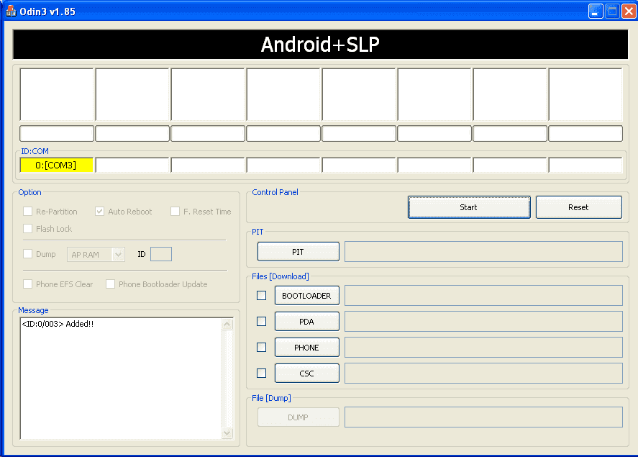Screen dimensions: 638x457
Task: Click the Message log scroll up arrow
Action: tap(227, 325)
